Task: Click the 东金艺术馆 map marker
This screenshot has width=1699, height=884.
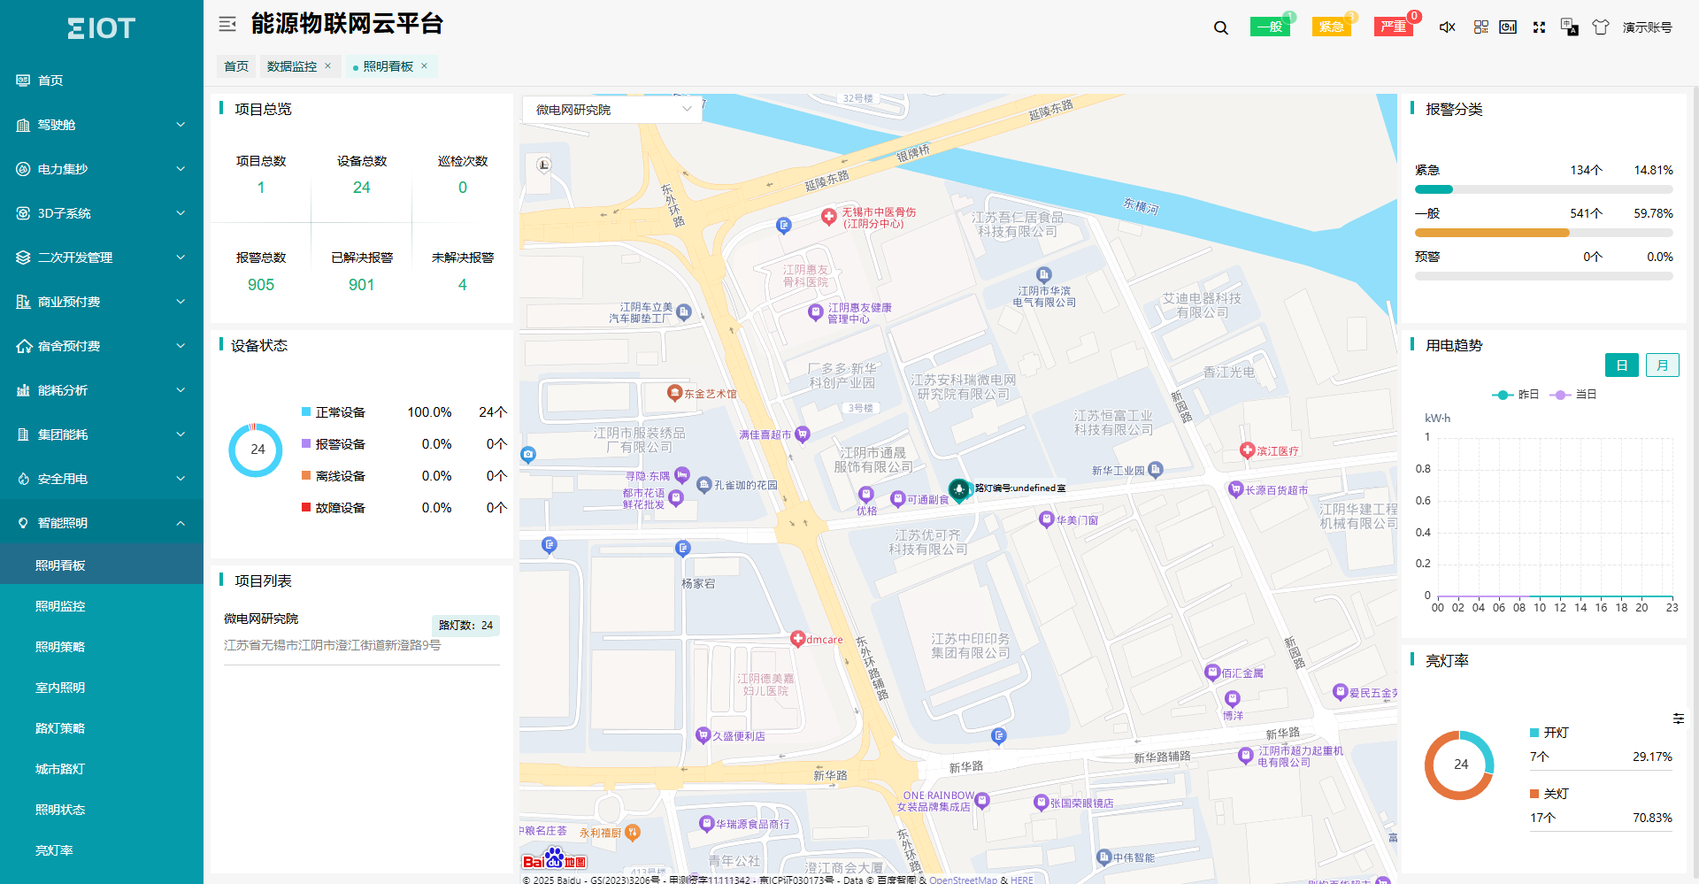Action: tap(674, 392)
